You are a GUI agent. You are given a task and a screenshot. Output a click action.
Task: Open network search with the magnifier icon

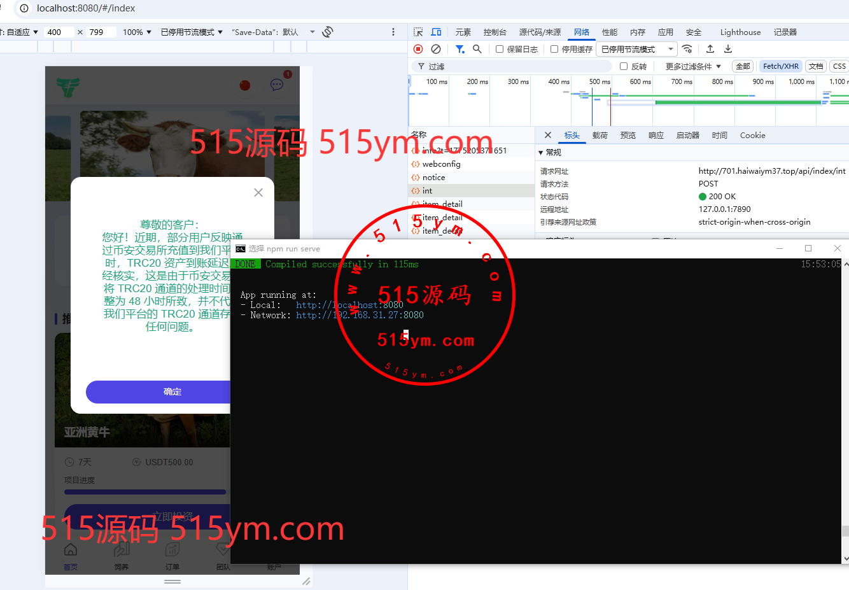(477, 49)
